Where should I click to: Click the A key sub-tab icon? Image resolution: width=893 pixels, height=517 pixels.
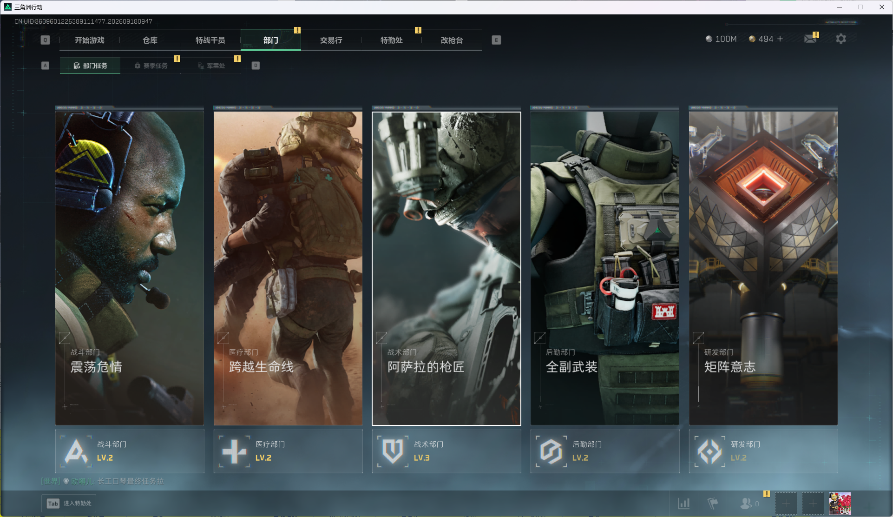coord(45,66)
